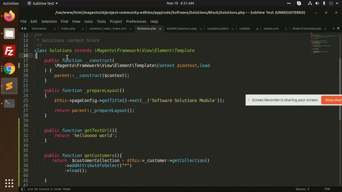
Task: Switch to solutions_index_index.xml tab
Action: 108,28
